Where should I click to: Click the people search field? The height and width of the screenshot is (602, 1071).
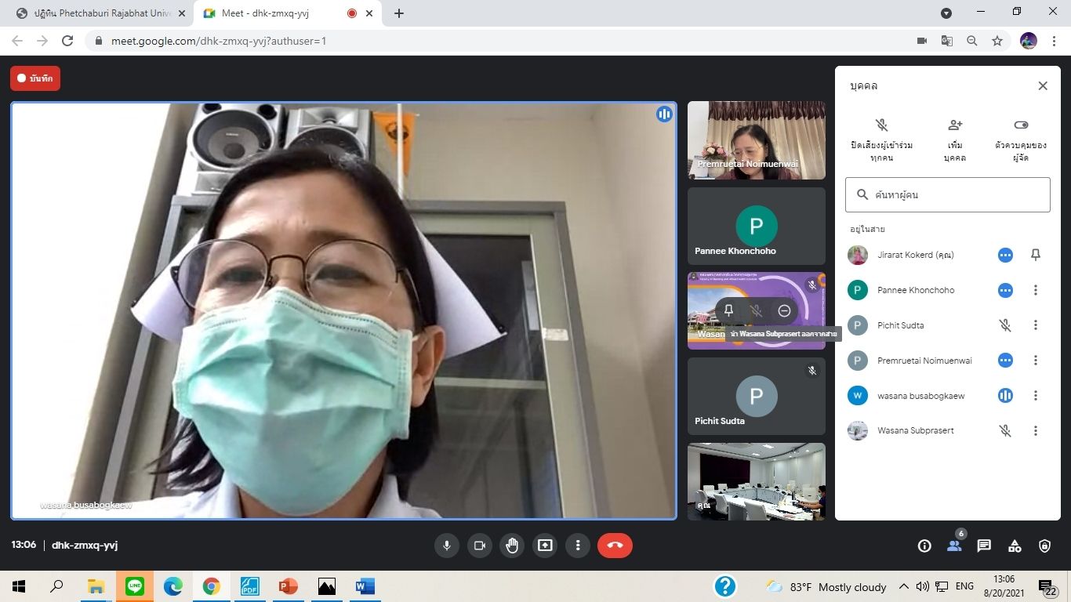point(947,194)
